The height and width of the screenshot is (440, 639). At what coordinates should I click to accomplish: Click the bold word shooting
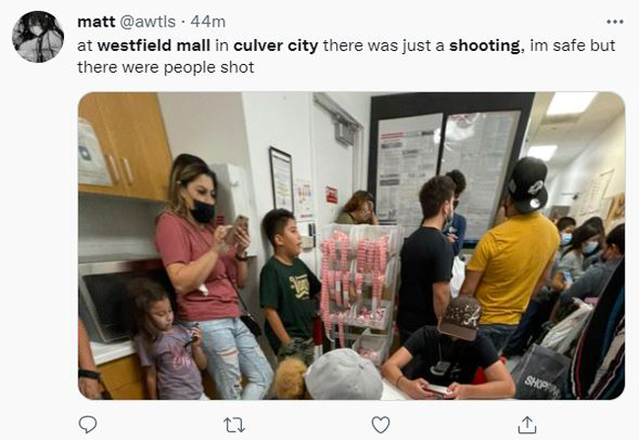point(485,45)
